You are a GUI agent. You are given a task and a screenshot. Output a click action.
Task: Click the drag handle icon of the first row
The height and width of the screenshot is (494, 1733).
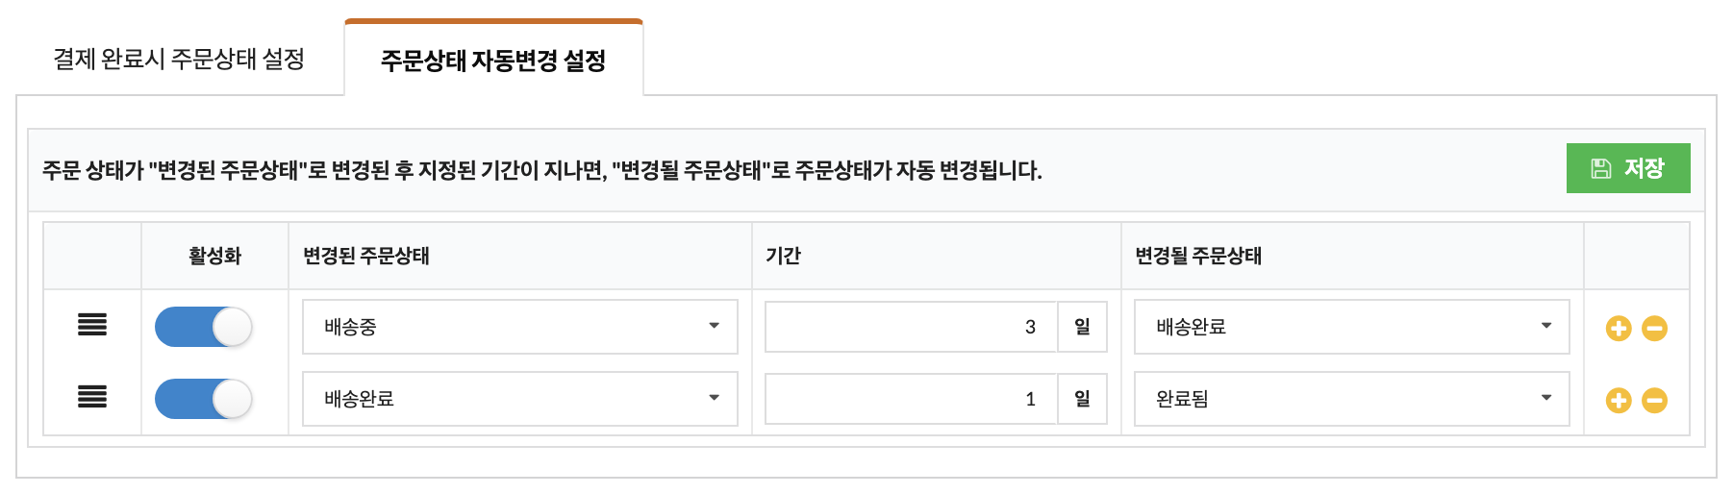pos(92,325)
